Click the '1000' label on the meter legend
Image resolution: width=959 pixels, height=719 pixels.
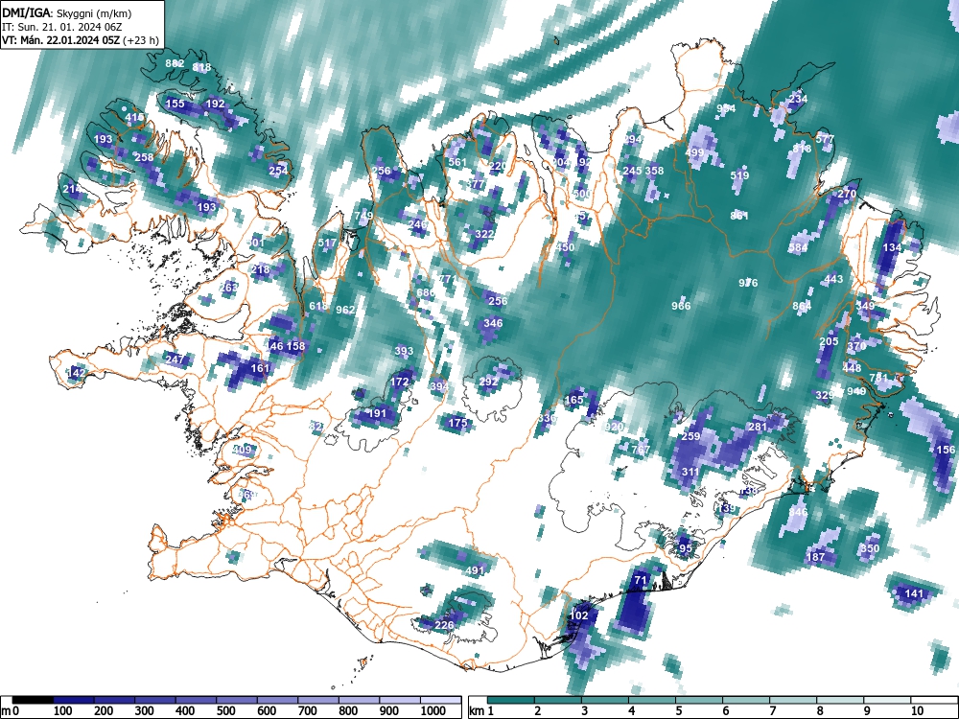click(433, 711)
